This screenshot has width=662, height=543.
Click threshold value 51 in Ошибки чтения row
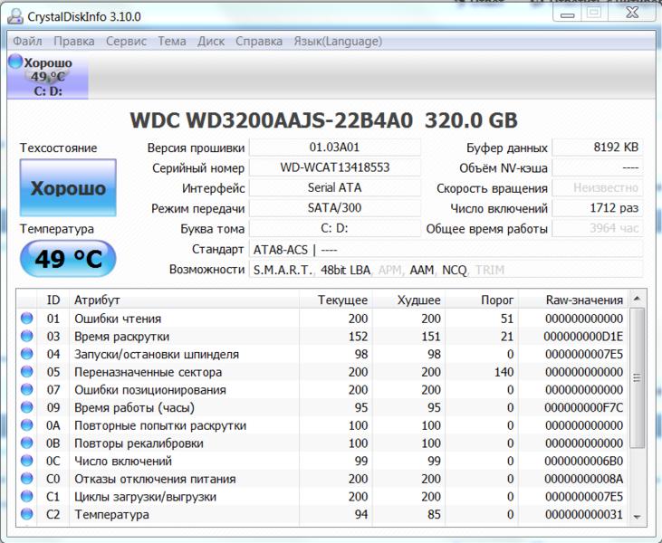tap(507, 319)
